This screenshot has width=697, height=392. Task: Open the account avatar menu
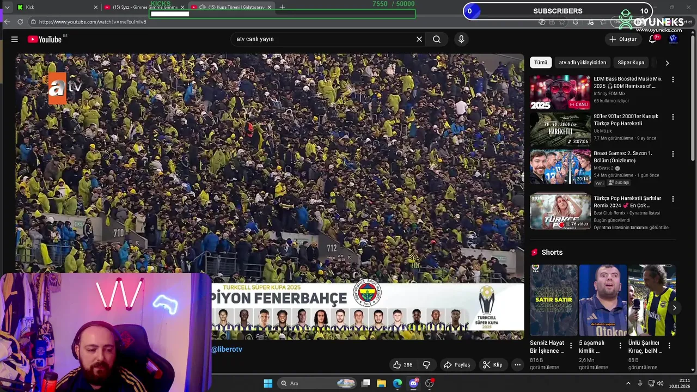tap(673, 39)
